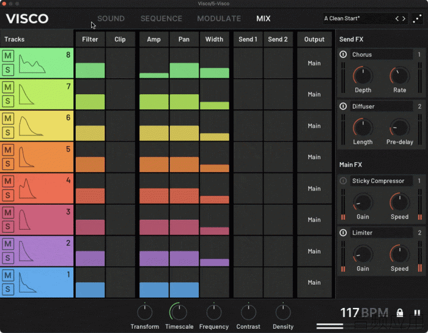Image resolution: width=428 pixels, height=333 pixels.
Task: Click the Width column header
Action: point(214,39)
